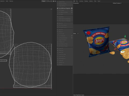Click the Copy UV entry icon
The width and height of the screenshot is (129, 96).
click(58, 49)
